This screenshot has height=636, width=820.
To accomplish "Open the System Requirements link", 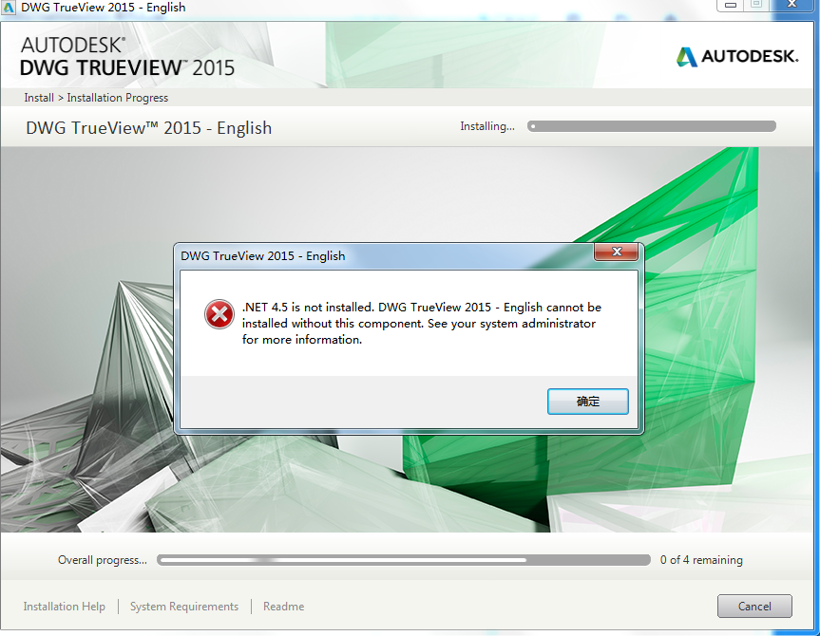I will click(x=184, y=607).
